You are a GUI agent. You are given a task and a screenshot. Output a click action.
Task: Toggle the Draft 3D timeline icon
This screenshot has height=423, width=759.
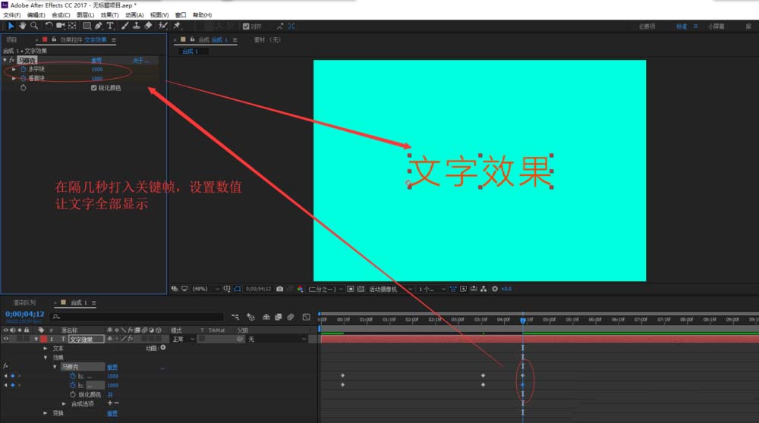[250, 317]
